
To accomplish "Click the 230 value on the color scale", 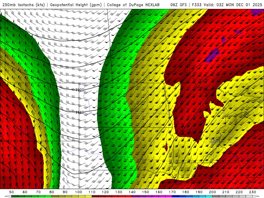I will (252, 192).
